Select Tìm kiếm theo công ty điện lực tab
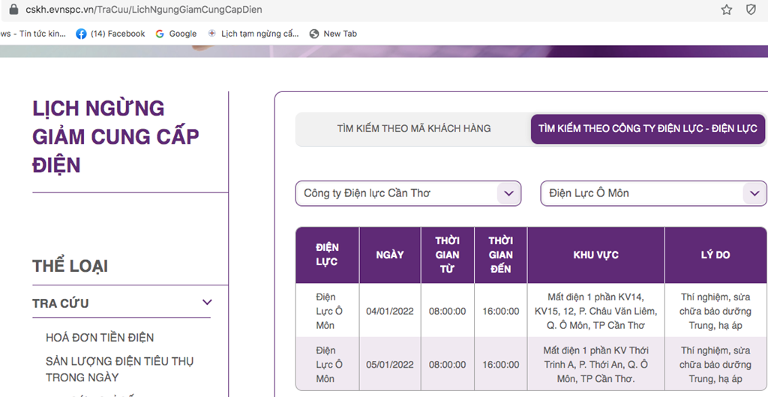This screenshot has width=768, height=397. point(647,129)
